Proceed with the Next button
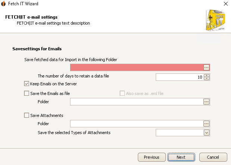This screenshot has width=231, height=165. [x=181, y=157]
